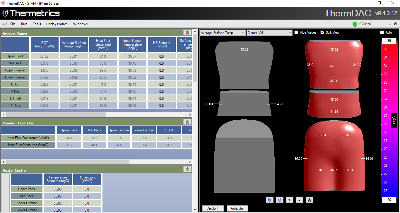
Task: Open the File menu
Action: [13, 24]
